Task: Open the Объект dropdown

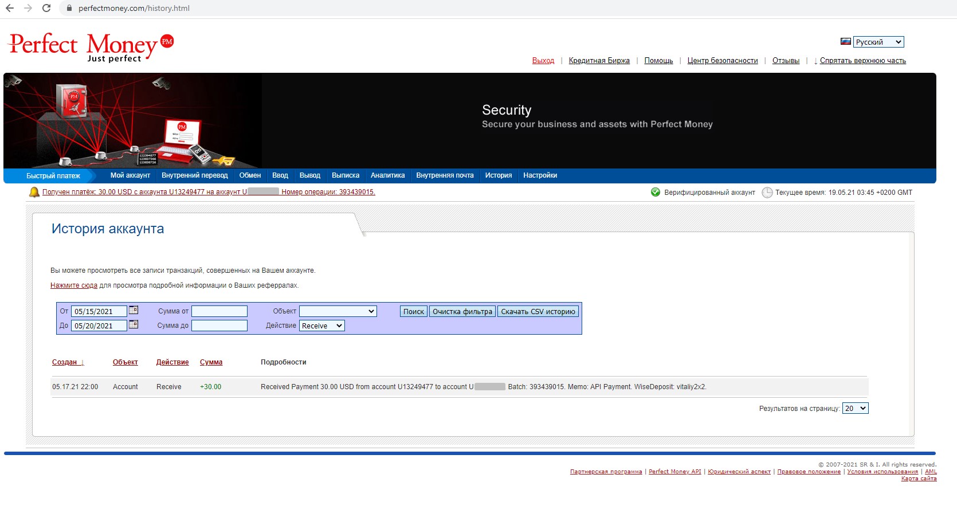Action: (x=338, y=311)
